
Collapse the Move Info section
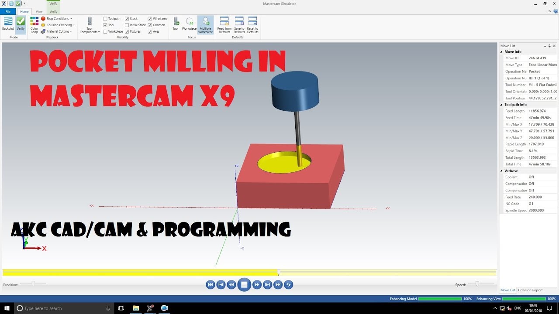point(501,52)
